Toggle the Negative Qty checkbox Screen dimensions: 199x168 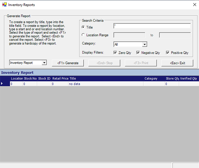click(138, 52)
